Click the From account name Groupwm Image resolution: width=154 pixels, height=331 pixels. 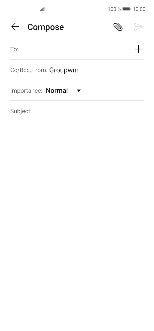tap(64, 70)
